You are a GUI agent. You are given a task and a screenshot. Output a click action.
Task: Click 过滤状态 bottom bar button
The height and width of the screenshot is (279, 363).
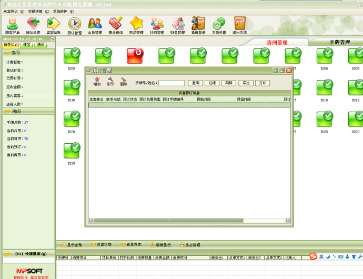coord(102,244)
